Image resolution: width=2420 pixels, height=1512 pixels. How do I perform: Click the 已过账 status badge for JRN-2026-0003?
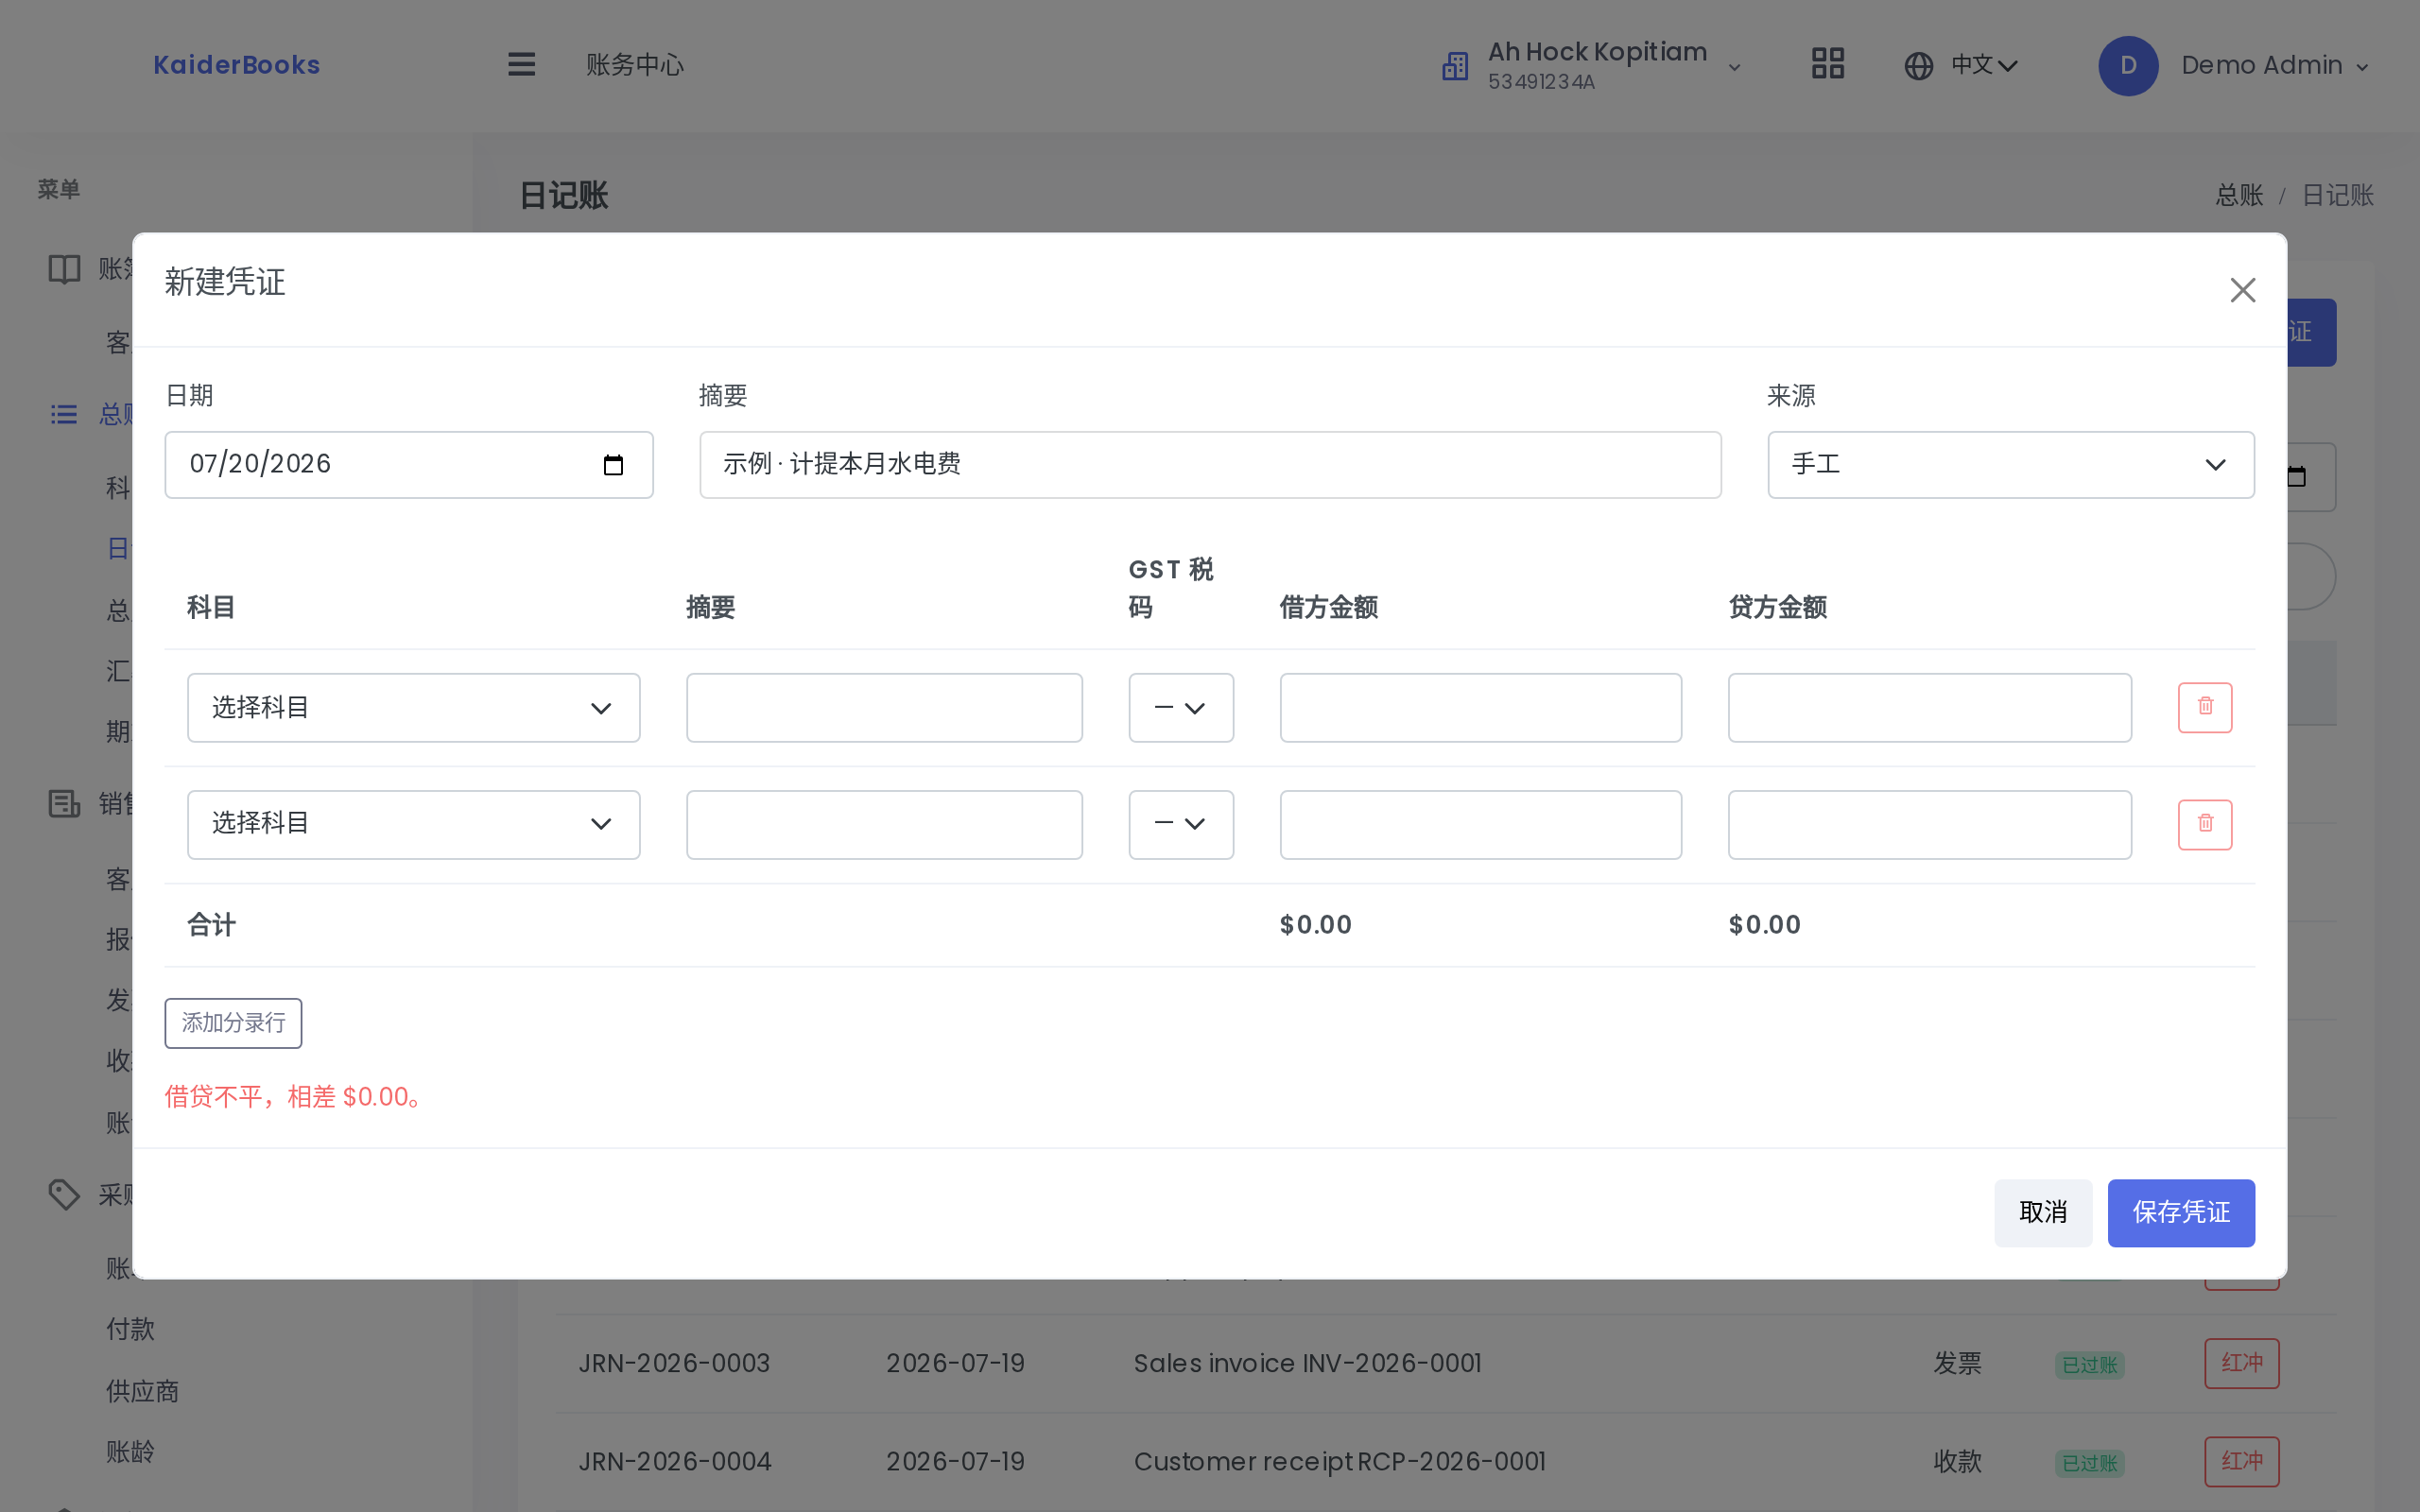pyautogui.click(x=2089, y=1365)
